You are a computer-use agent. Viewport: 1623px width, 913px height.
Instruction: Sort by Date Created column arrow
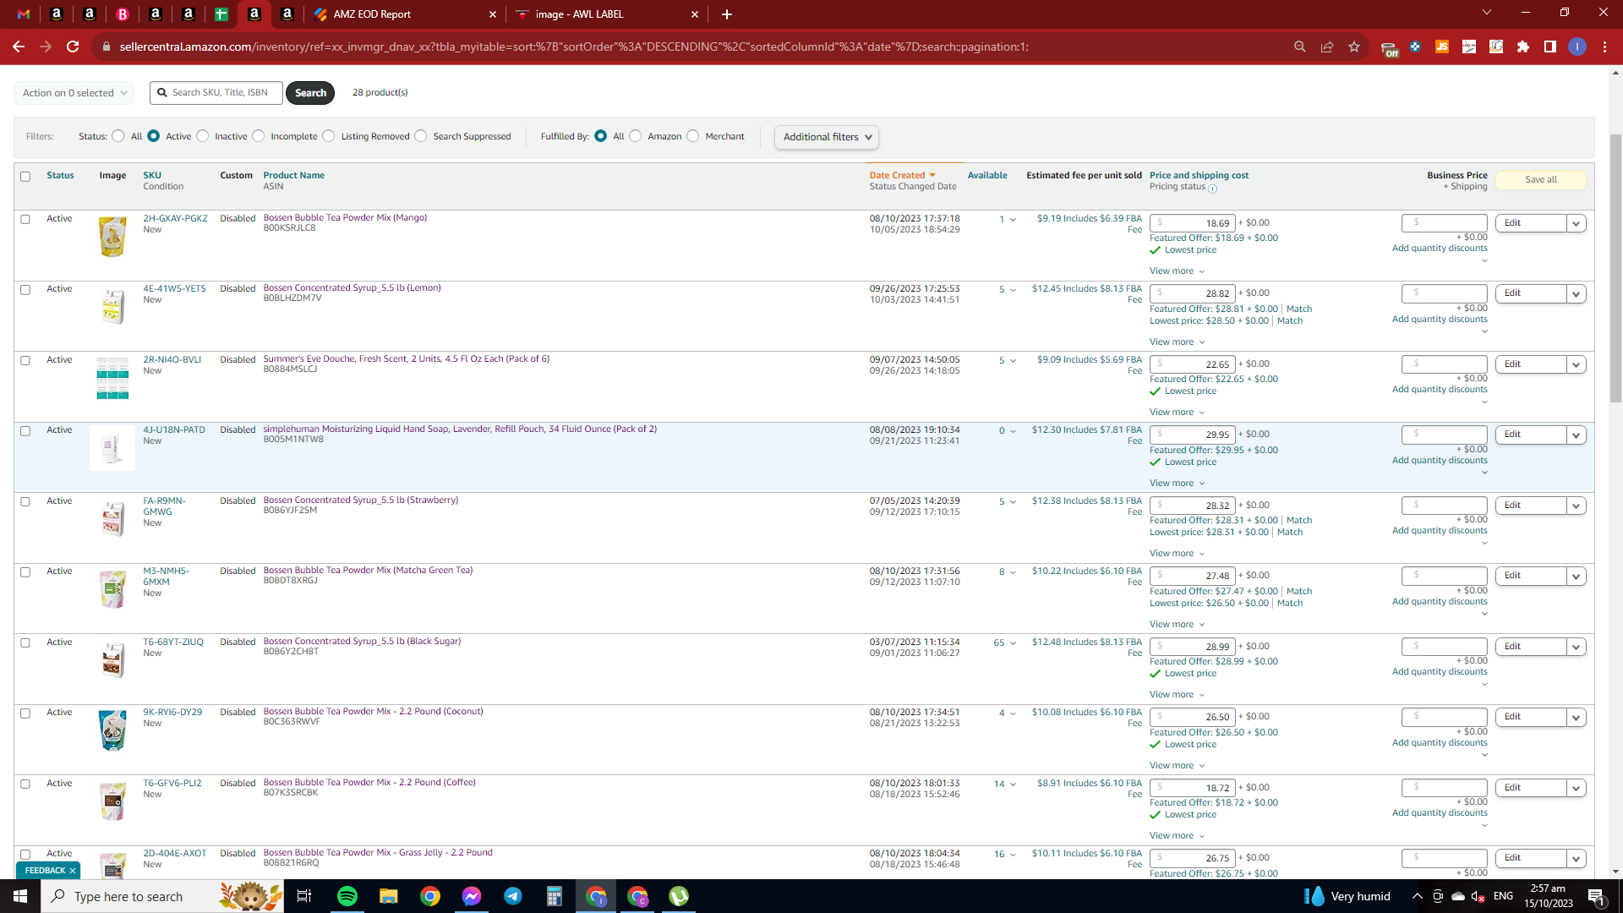pyautogui.click(x=932, y=176)
